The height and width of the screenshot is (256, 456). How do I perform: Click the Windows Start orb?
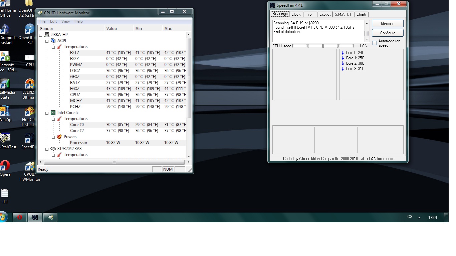tap(3, 217)
